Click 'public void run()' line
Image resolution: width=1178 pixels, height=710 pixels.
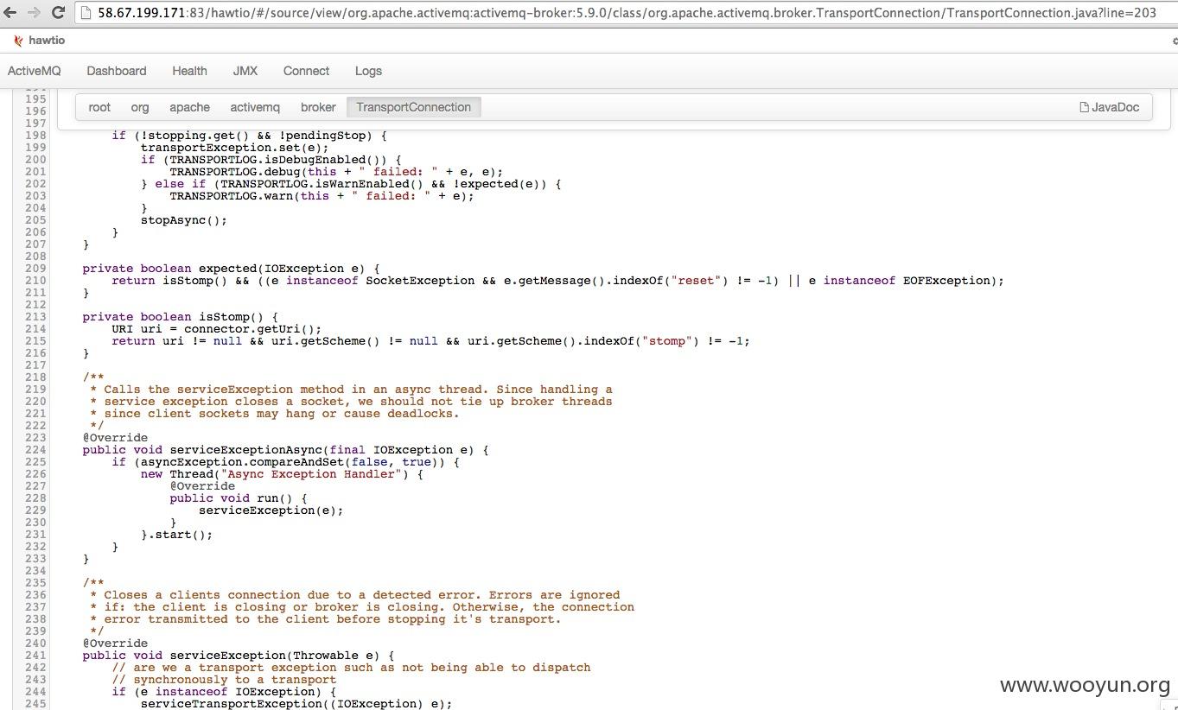[x=239, y=498]
